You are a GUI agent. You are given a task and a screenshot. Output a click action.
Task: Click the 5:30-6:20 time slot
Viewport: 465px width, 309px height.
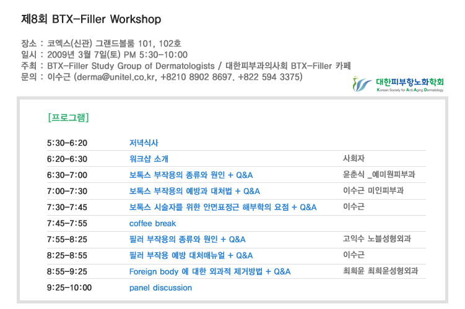[67, 143]
